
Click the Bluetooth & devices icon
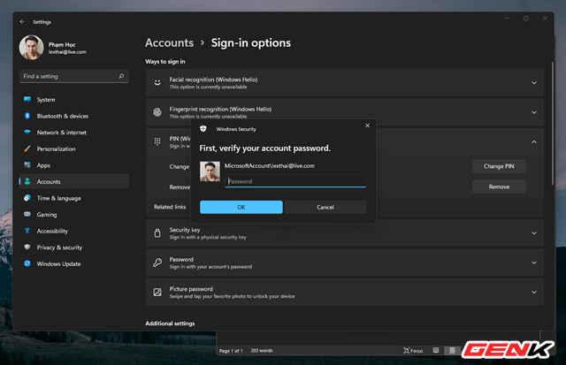coord(27,116)
